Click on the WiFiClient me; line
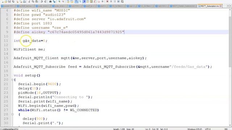Viewport: 232px width, 130px height. (x=29, y=49)
